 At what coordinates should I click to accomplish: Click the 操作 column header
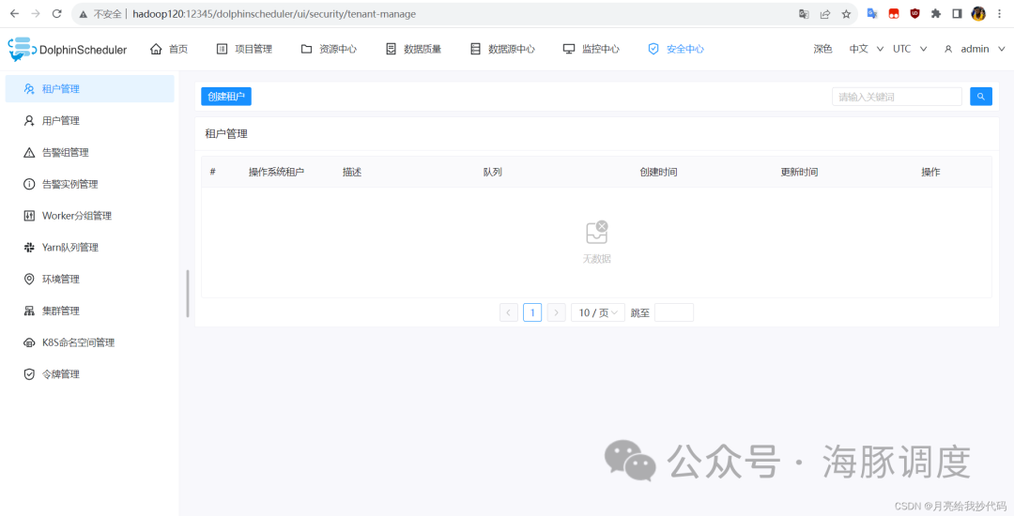[x=930, y=173]
